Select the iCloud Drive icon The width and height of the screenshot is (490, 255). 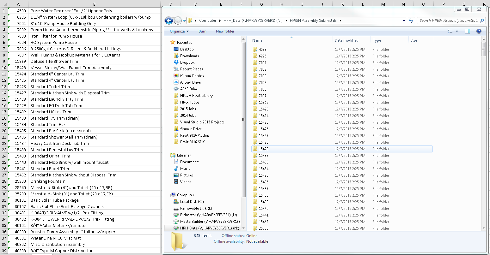[176, 82]
